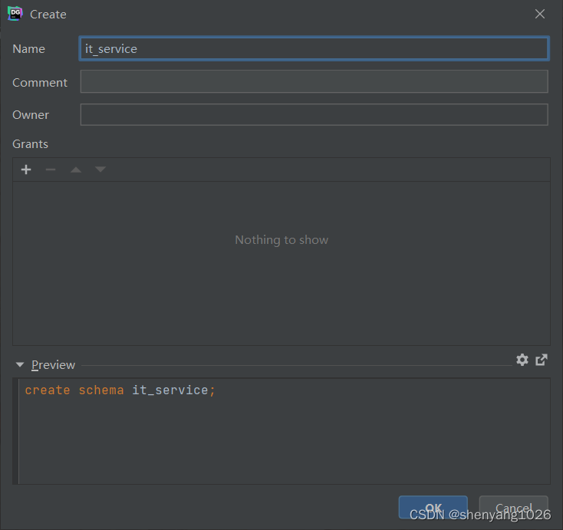Click the Grants section label
The height and width of the screenshot is (530, 563).
30,144
